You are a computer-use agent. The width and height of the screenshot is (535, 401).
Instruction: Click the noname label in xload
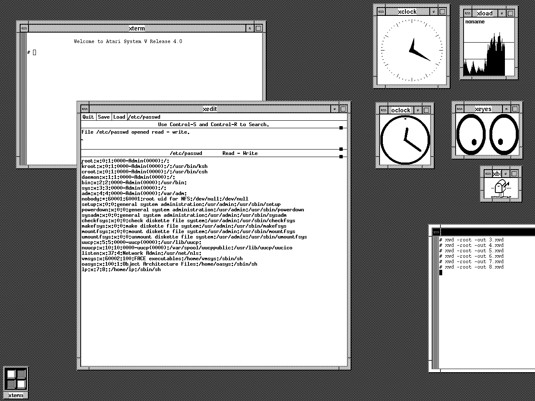point(474,21)
